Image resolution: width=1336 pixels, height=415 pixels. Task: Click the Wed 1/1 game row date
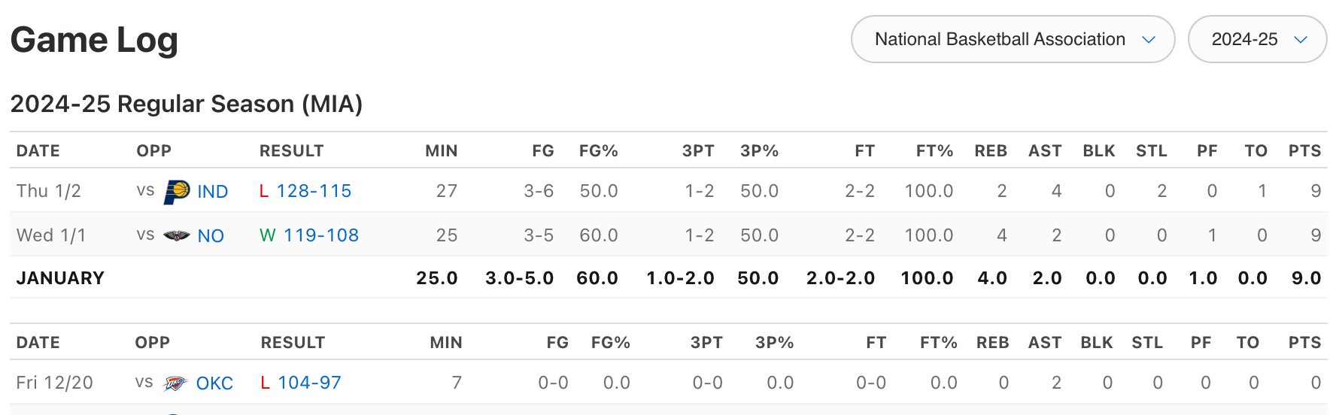pyautogui.click(x=51, y=235)
